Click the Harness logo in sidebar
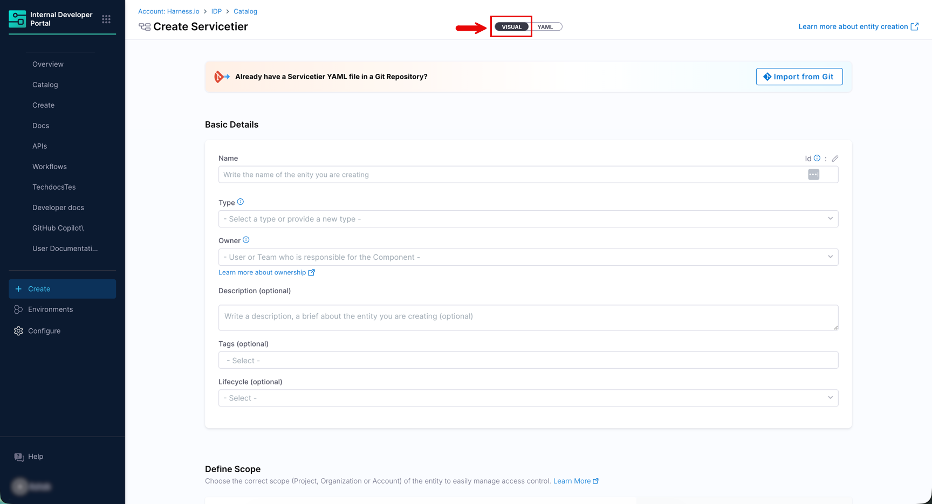The height and width of the screenshot is (504, 932). 17,19
